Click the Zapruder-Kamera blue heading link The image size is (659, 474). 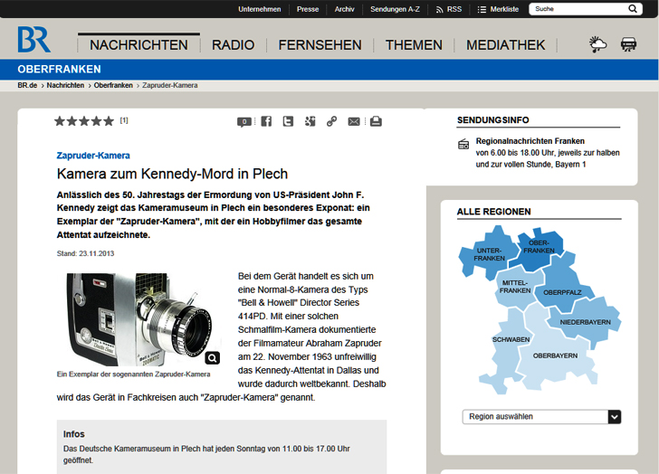click(x=93, y=156)
